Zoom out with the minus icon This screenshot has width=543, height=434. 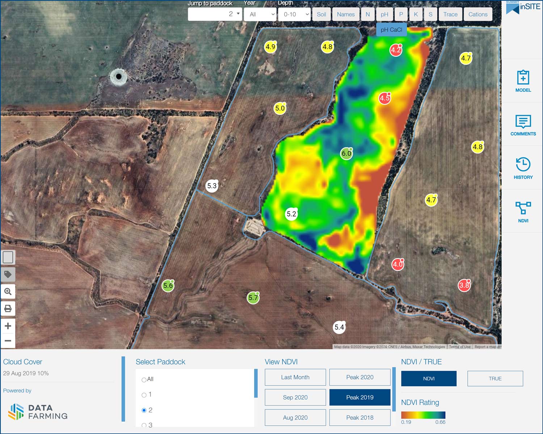click(x=8, y=341)
